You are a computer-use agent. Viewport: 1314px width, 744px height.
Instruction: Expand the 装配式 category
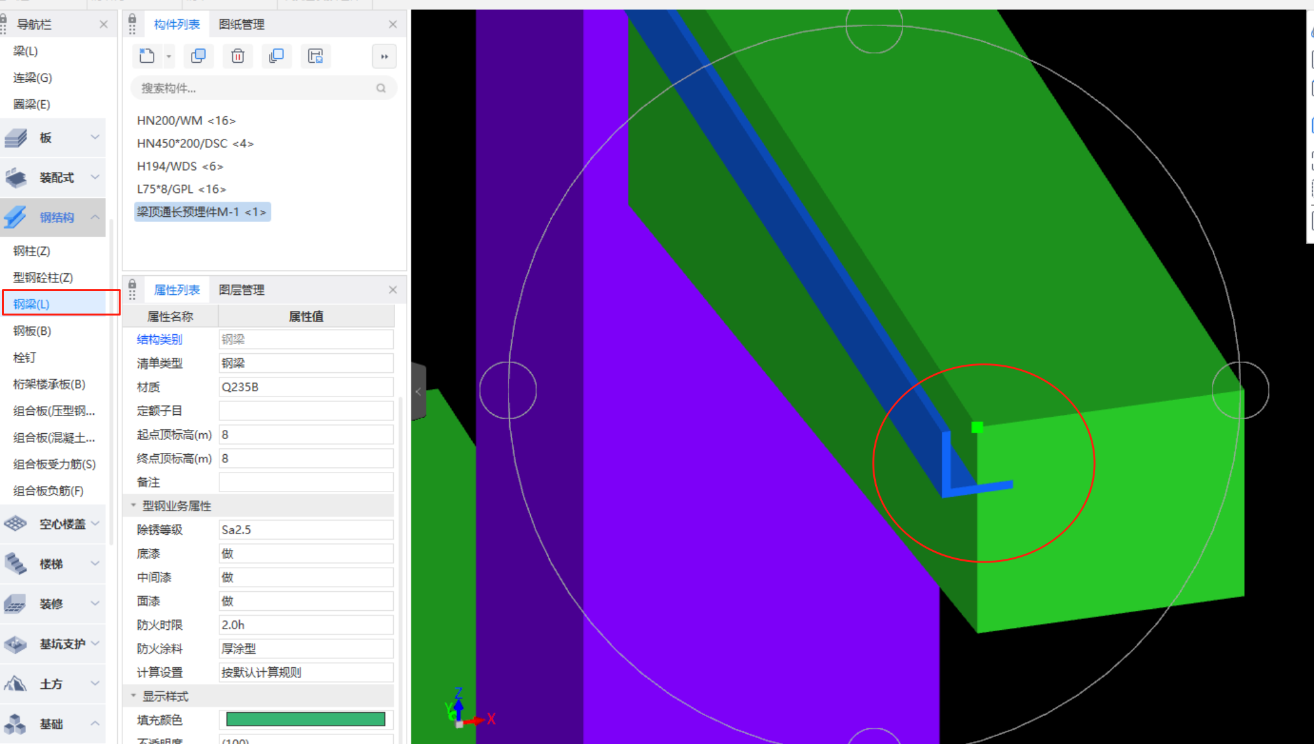(x=95, y=177)
